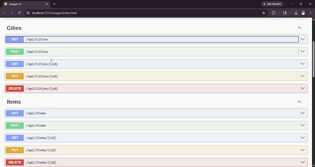Click /api/Cities/{id} path in DELETE row

[x=42, y=88]
